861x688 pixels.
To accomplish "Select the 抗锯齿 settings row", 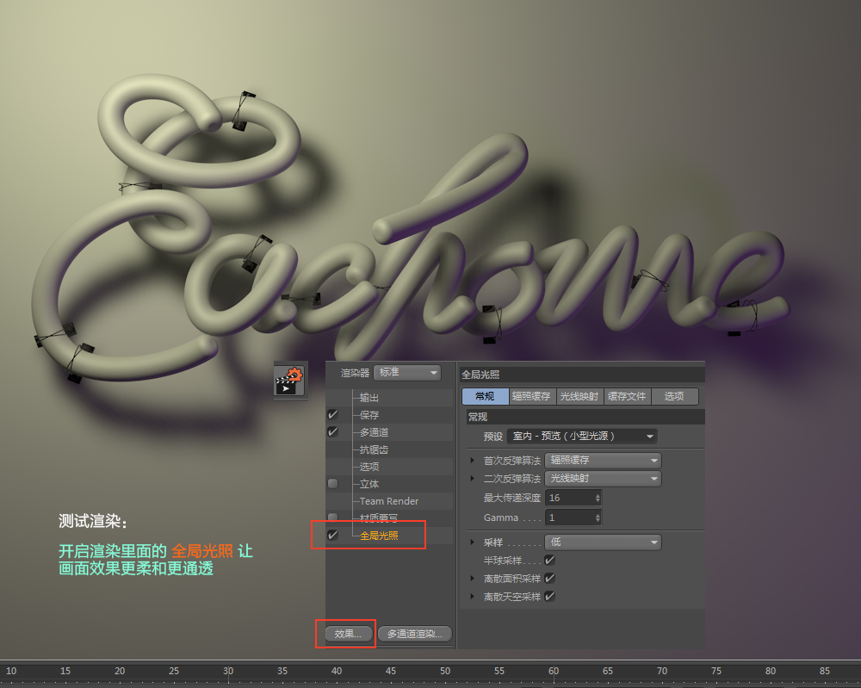I will coord(389,449).
